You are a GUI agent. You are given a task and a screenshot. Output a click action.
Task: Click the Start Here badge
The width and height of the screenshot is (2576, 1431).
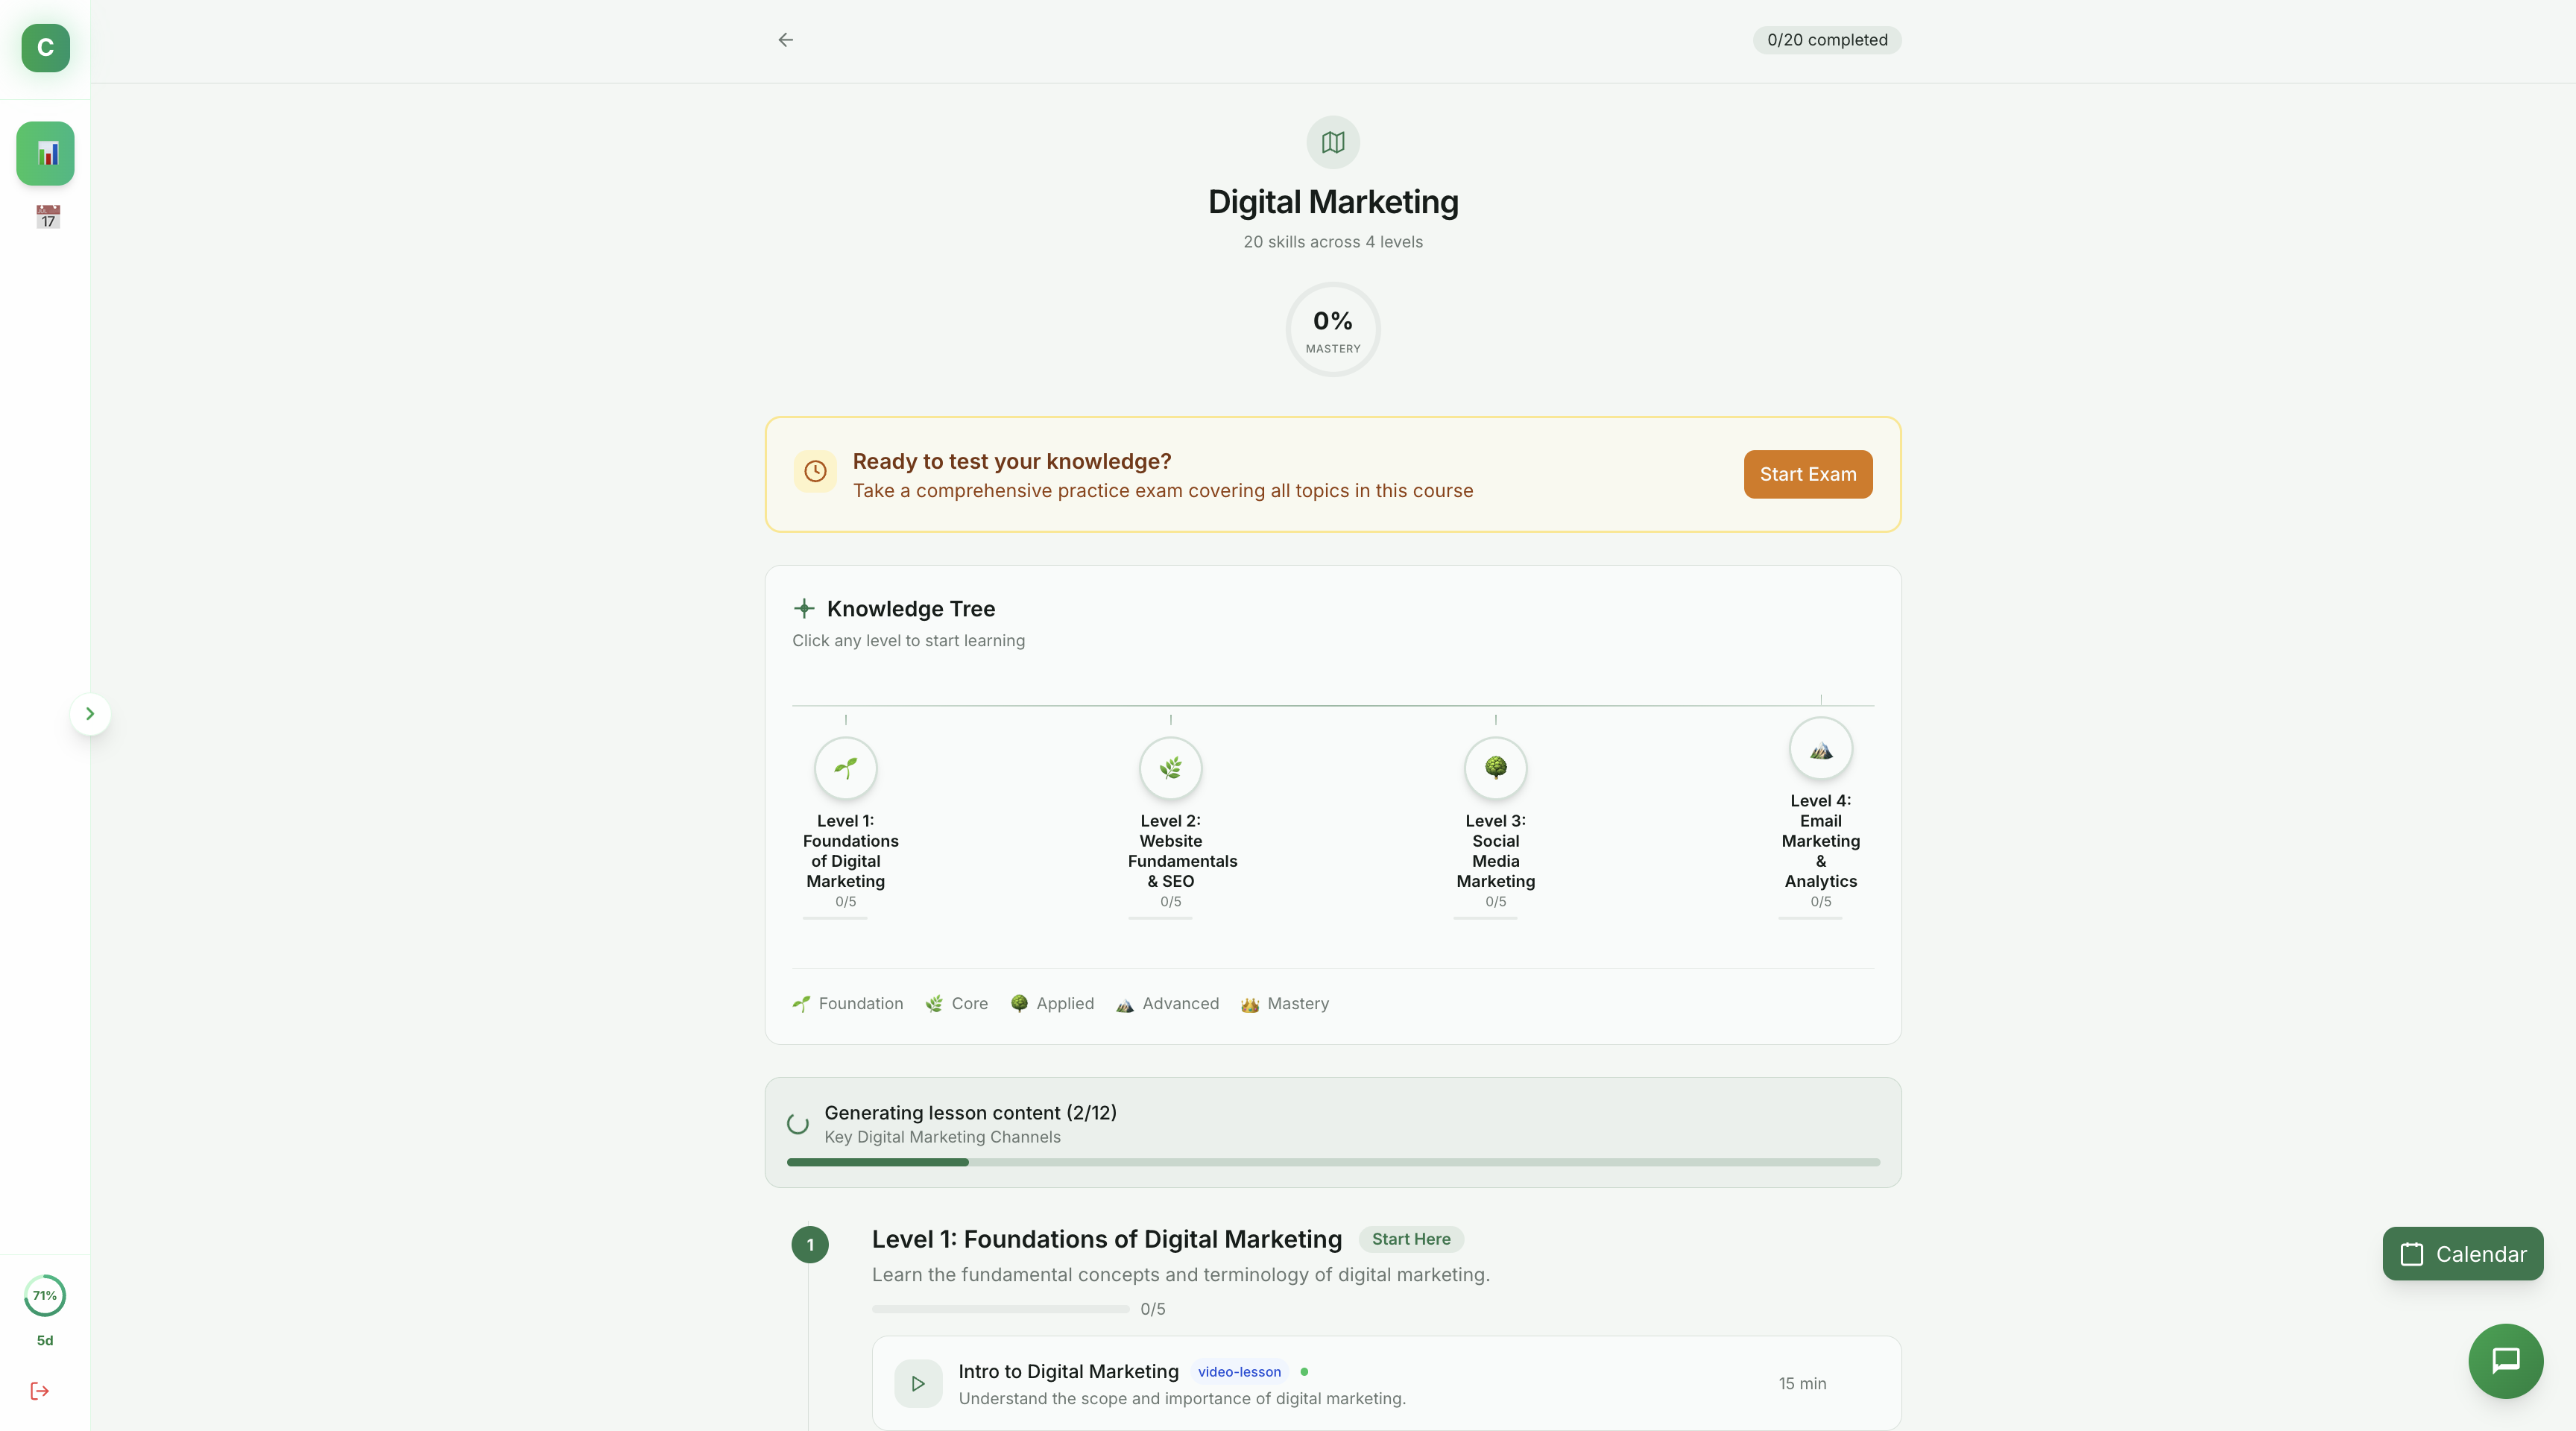(x=1410, y=1239)
